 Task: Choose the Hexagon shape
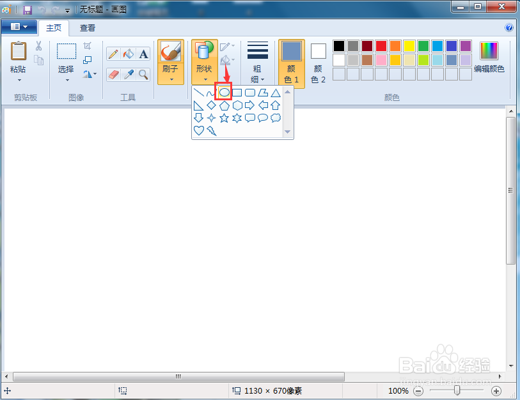[237, 105]
